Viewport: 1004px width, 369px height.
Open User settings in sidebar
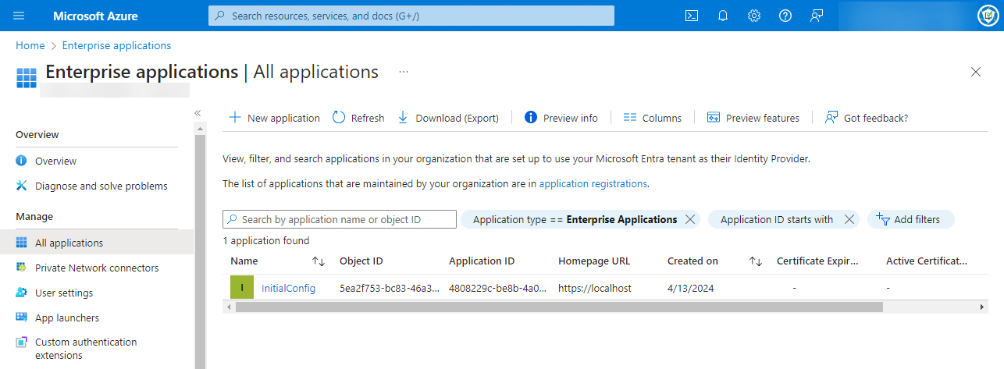pyautogui.click(x=63, y=293)
